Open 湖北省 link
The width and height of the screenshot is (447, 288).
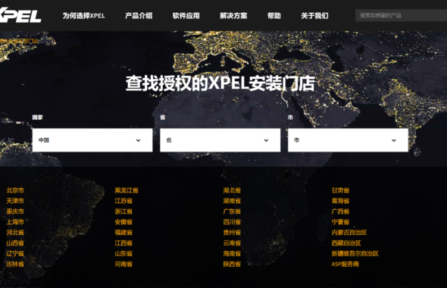coord(232,190)
